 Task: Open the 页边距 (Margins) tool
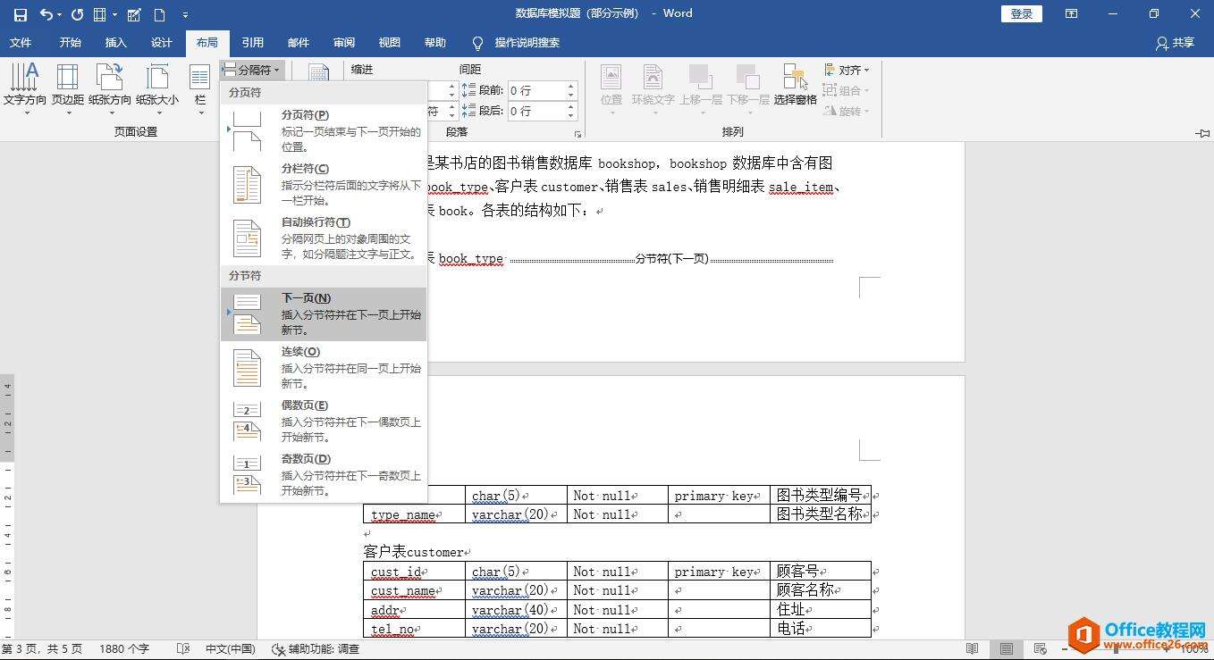point(67,88)
